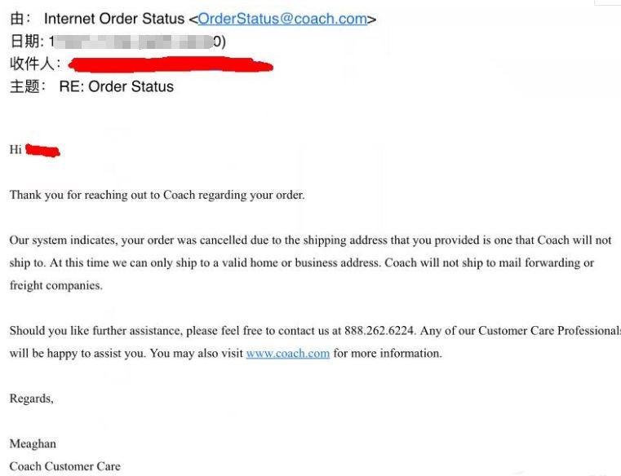Click the line starting Our system indicates
This screenshot has width=621, height=476.
pyautogui.click(x=310, y=240)
